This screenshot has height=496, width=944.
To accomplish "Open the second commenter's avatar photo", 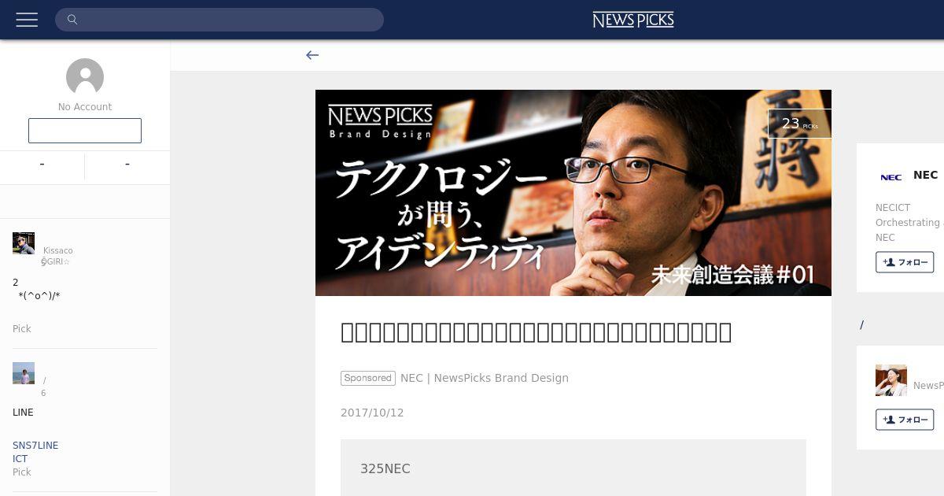I will pyautogui.click(x=24, y=373).
